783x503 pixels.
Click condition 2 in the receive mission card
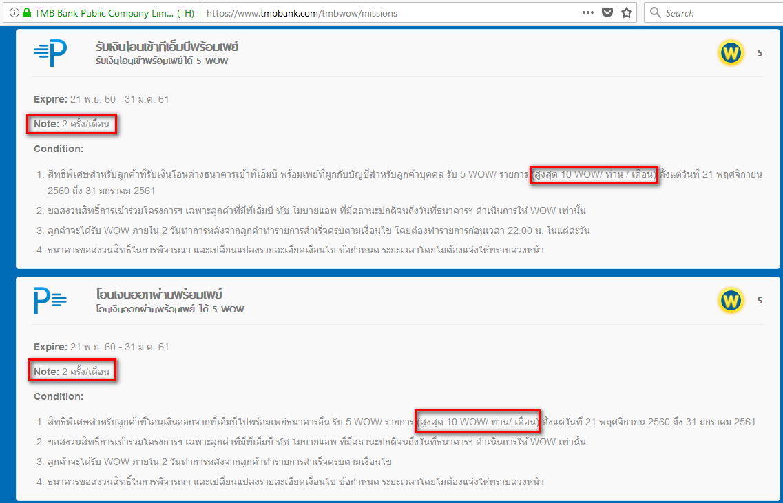coord(317,211)
